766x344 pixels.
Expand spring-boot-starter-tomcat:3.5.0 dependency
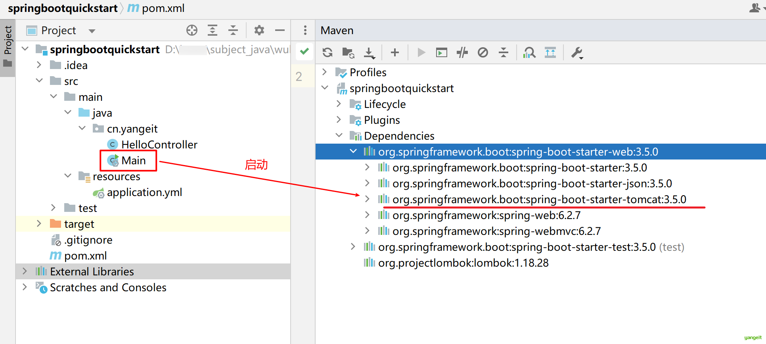pyautogui.click(x=367, y=199)
